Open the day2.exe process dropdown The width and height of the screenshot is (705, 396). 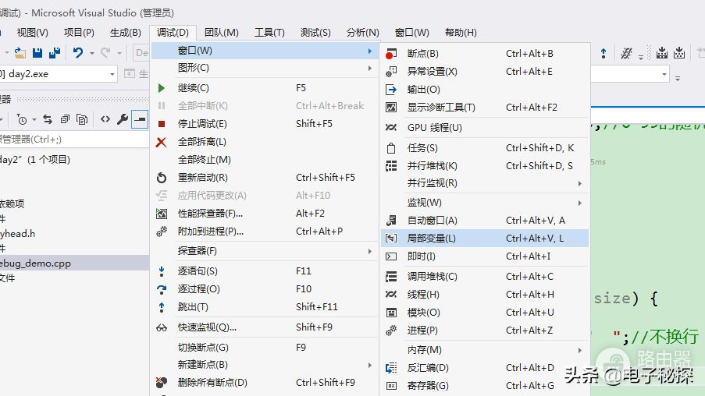pyautogui.click(x=112, y=74)
